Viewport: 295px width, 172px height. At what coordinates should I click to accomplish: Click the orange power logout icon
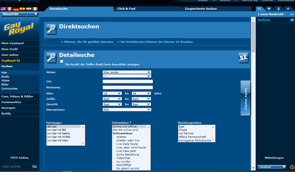click(x=292, y=167)
